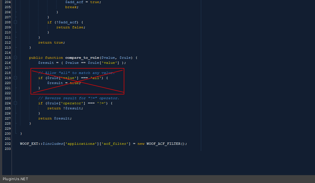The width and height of the screenshot is (315, 183).
Task: Collapse the operator if-block fold at line 224
Action: coord(16,103)
